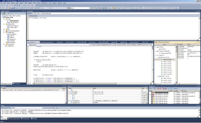Open the File menu

click(2, 3)
